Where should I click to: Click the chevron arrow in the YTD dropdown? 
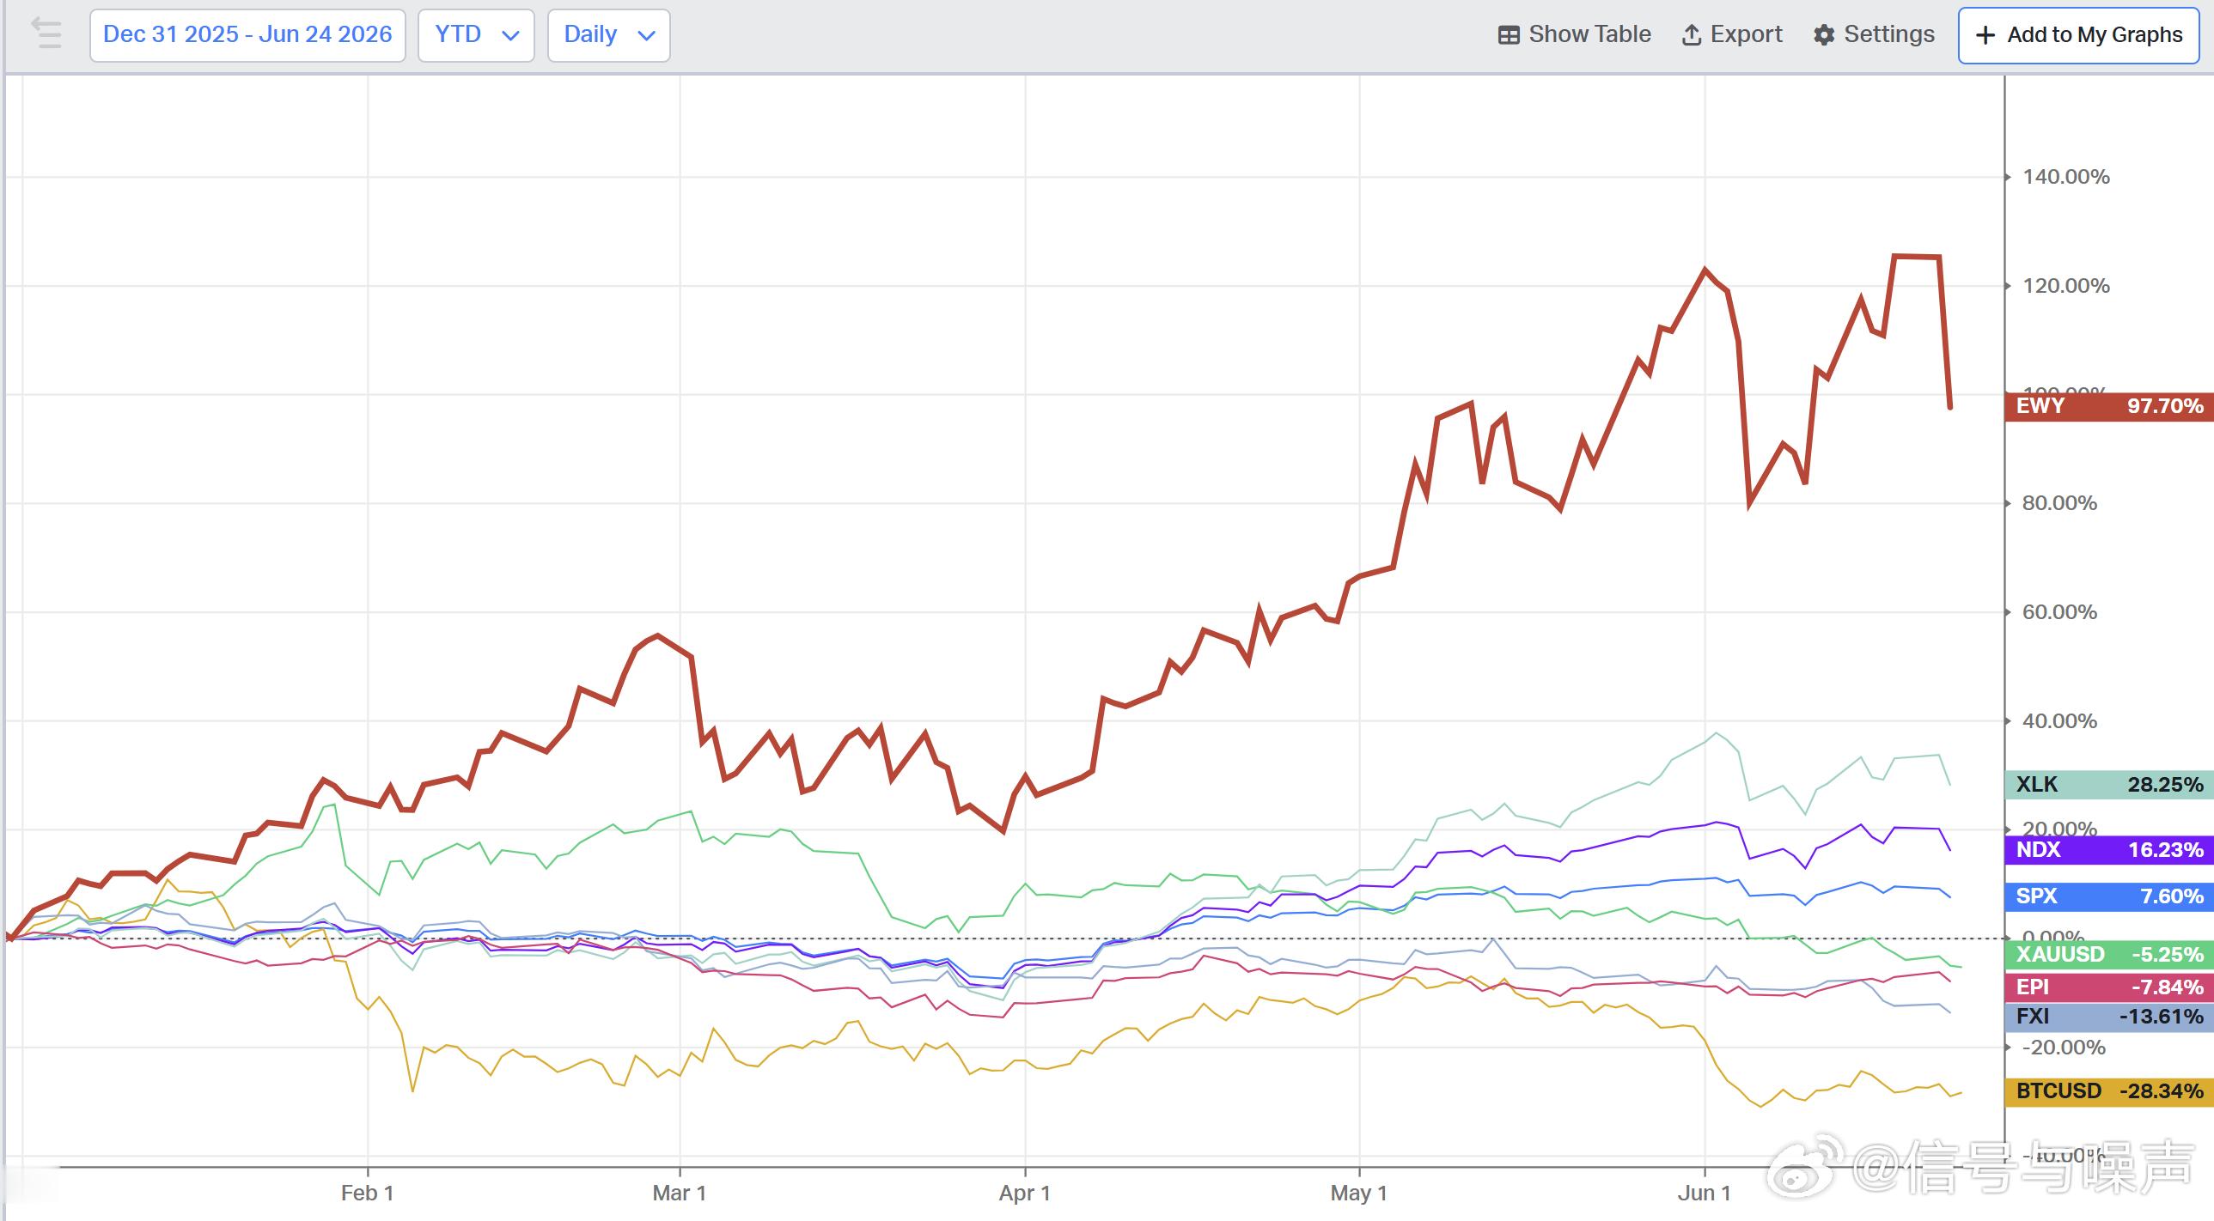click(x=510, y=36)
